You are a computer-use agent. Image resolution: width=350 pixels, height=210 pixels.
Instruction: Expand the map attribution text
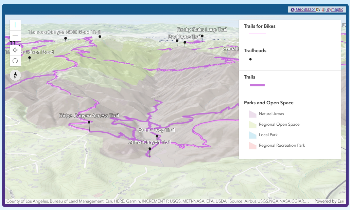[x=158, y=201]
